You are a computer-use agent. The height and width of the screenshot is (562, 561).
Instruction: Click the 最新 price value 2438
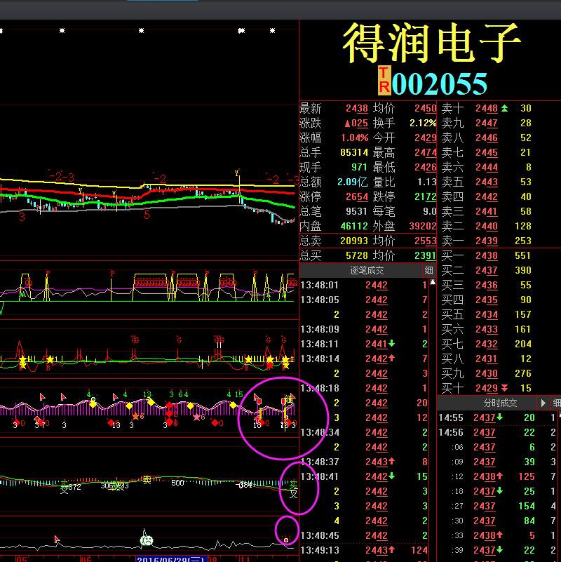pos(356,108)
